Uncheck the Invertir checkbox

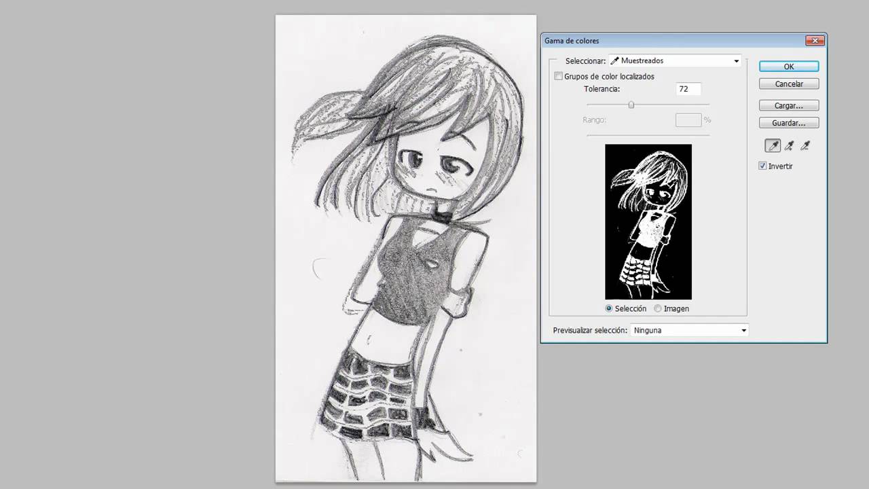(x=762, y=166)
